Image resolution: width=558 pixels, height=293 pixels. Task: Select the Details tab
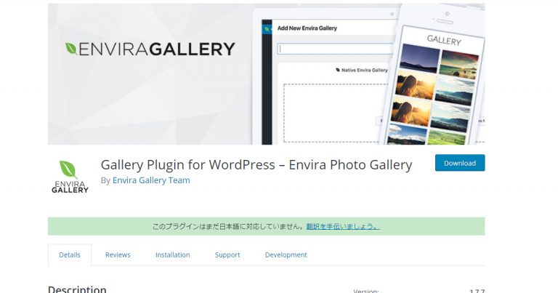[x=70, y=254]
